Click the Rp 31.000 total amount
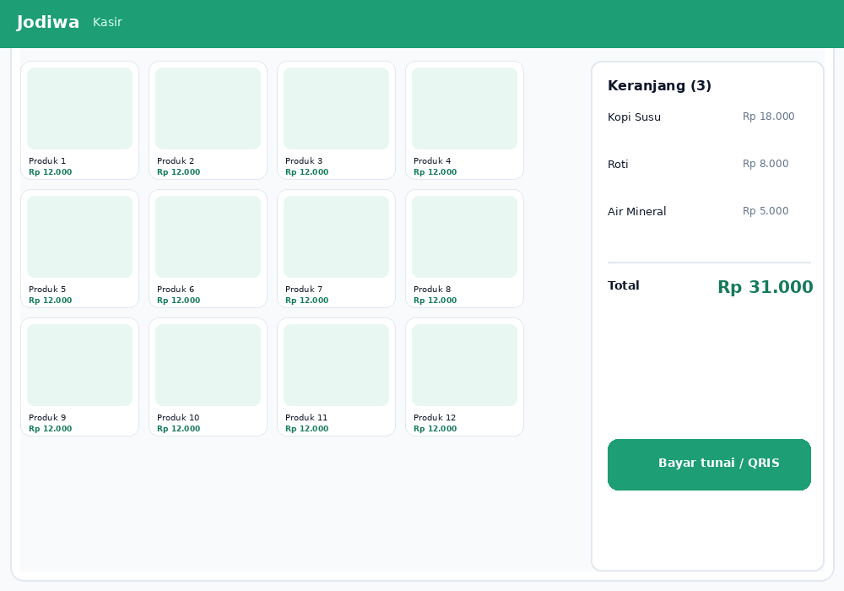This screenshot has height=591, width=844. 765,287
